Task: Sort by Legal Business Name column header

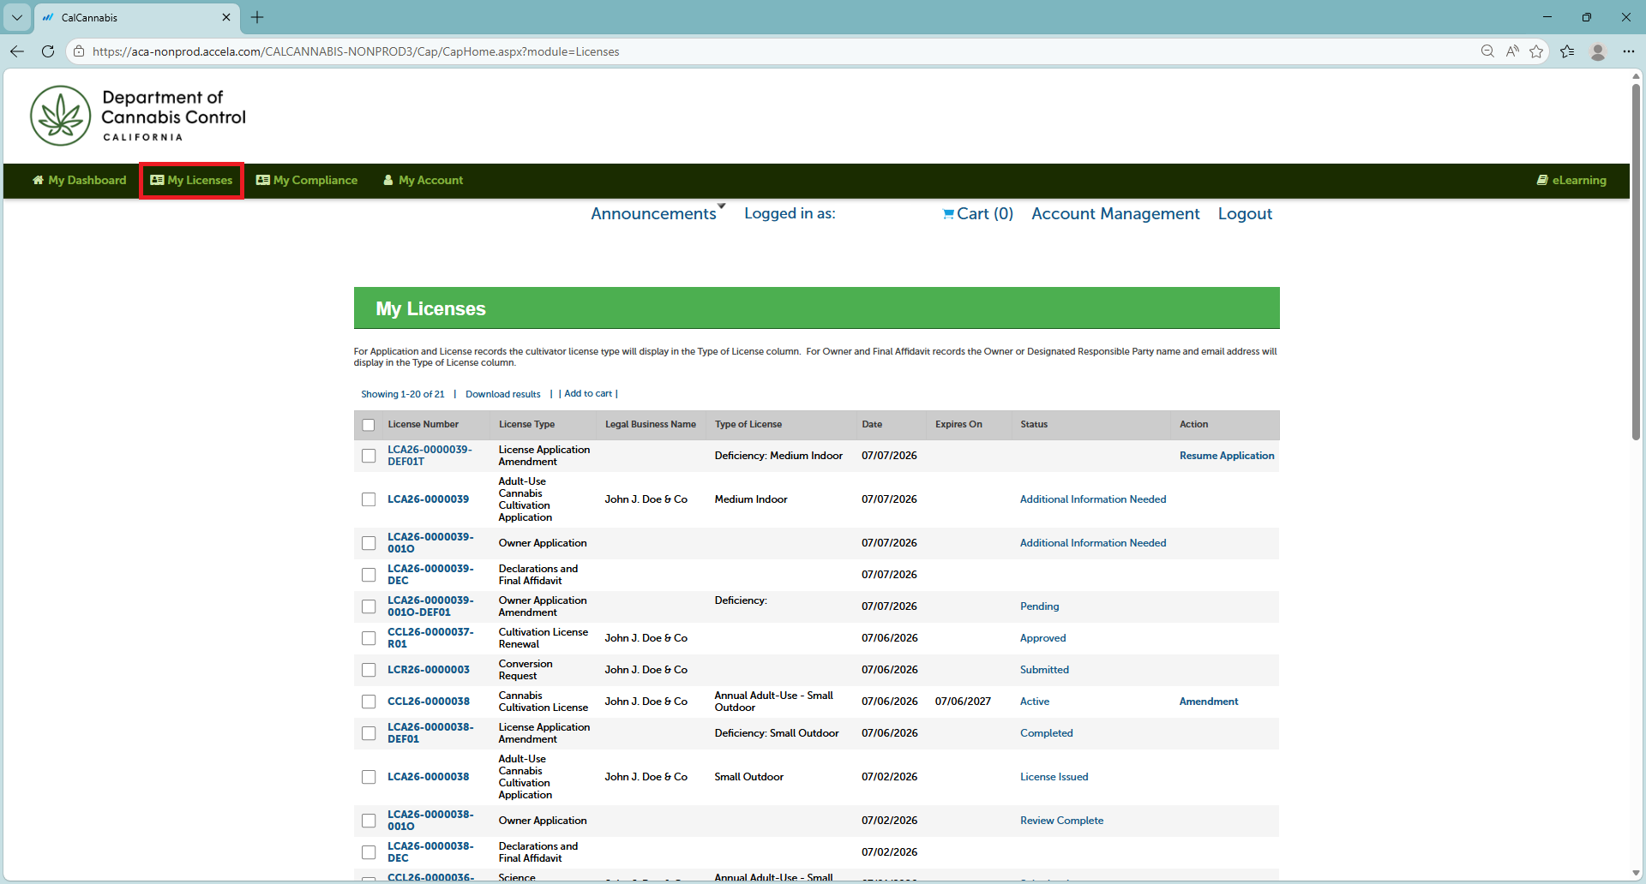Action: [x=651, y=425]
